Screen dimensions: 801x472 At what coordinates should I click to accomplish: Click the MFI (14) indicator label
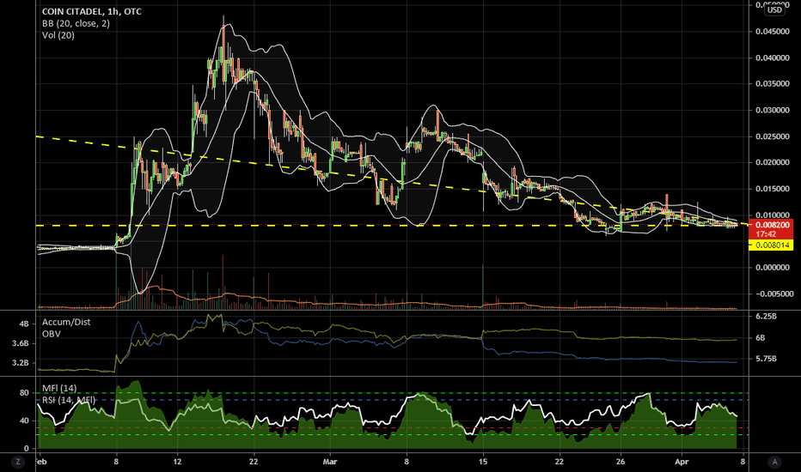click(x=59, y=388)
